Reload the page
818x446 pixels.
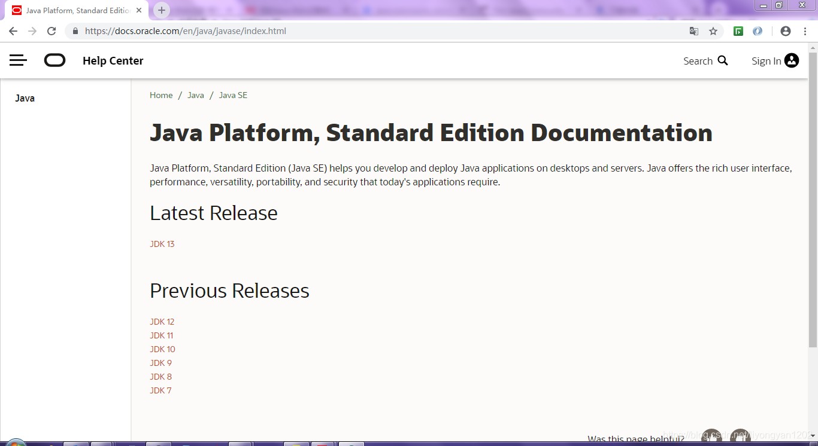(x=51, y=31)
